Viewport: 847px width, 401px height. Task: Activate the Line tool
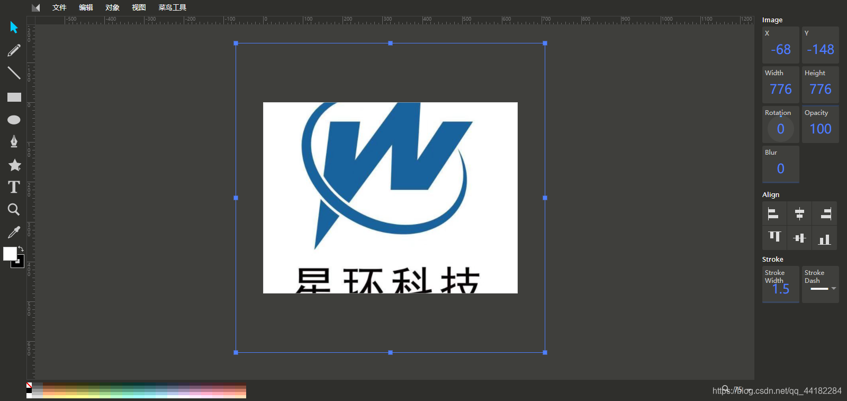14,73
